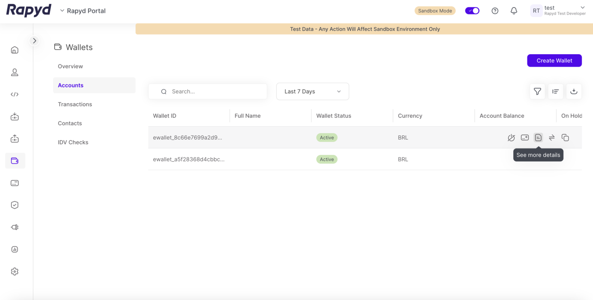
Task: Open the settings gear icon
Action: tap(15, 272)
